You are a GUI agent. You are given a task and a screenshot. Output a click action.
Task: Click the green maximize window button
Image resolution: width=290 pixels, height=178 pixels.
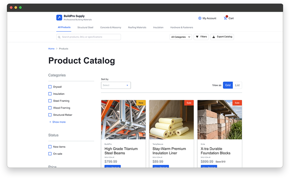(20, 8)
